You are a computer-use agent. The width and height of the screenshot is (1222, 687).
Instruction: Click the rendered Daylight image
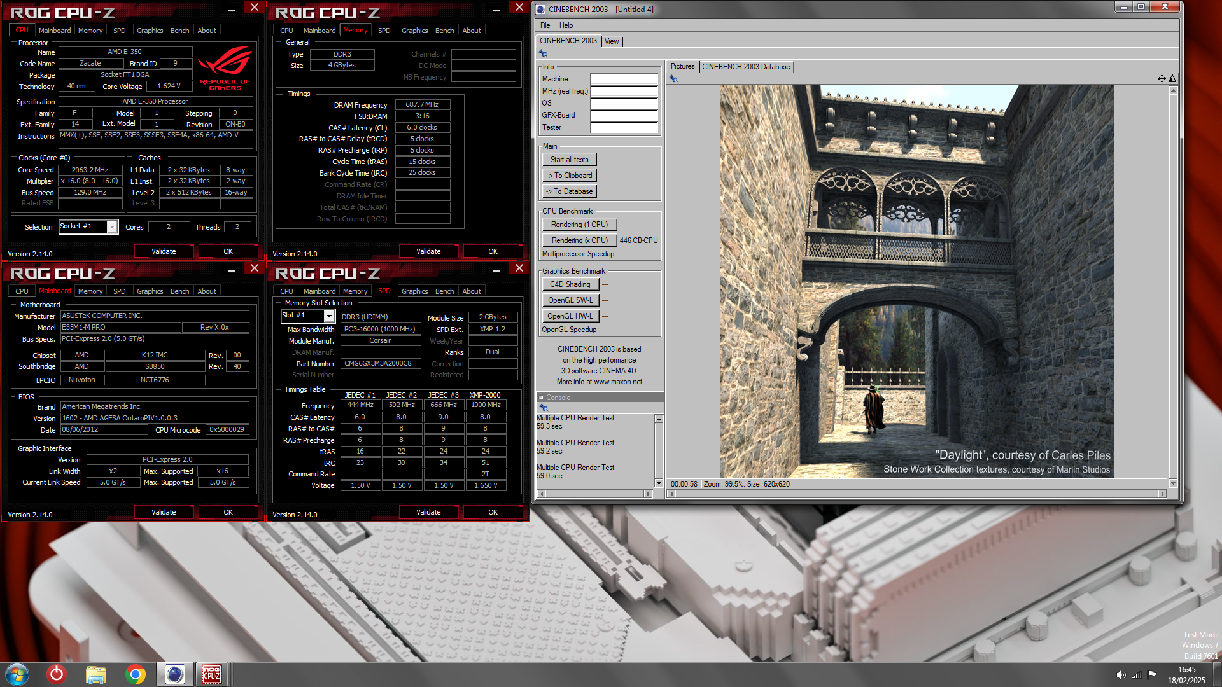[x=916, y=281]
